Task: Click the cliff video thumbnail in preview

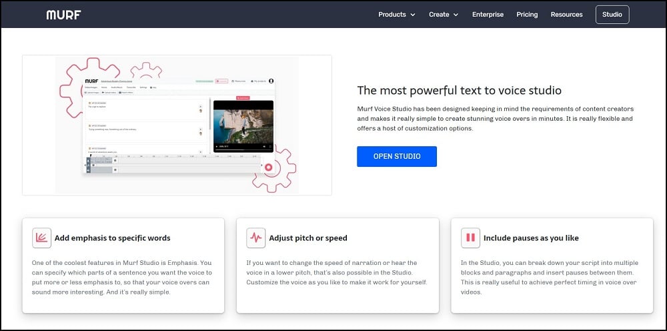Action: tap(243, 126)
